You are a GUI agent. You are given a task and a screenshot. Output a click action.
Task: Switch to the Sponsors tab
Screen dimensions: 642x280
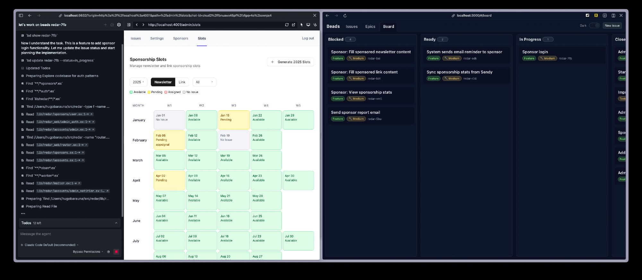coord(181,38)
